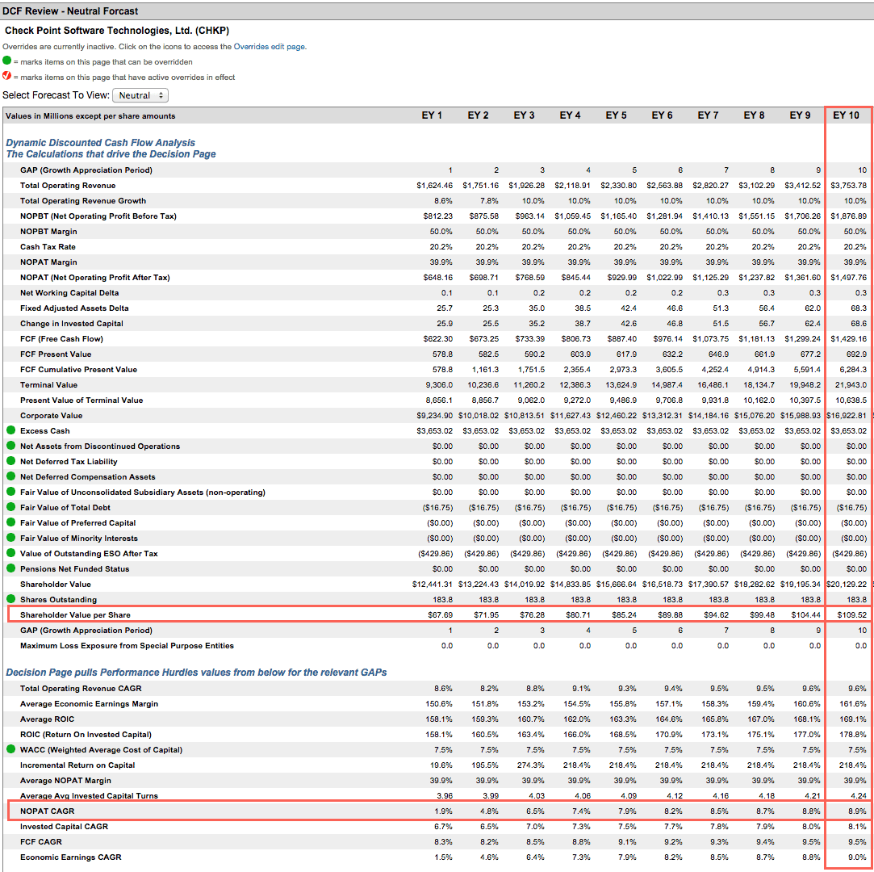Select the Decision Page pulls Performance Hurdles heading
874x872 pixels.
(196, 673)
